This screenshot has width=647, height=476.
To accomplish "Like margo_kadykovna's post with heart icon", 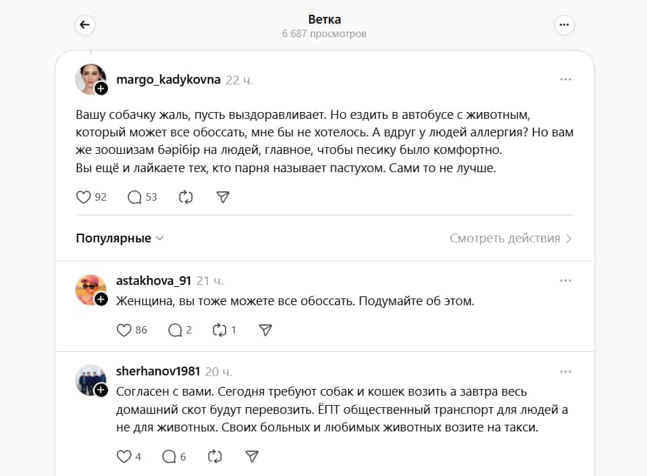I will pos(83,197).
